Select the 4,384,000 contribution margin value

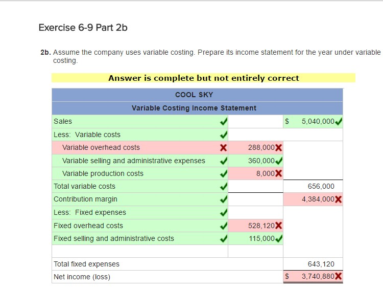click(318, 199)
